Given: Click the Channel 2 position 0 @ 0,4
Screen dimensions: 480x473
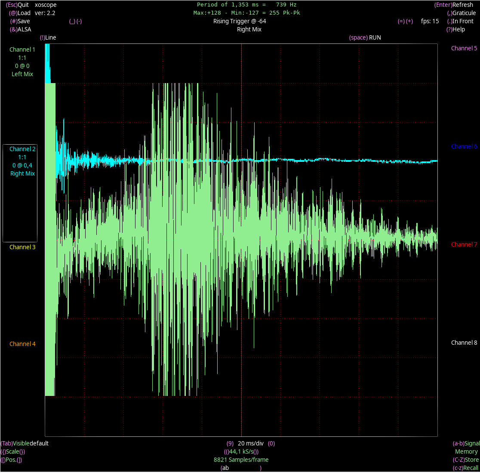Looking at the screenshot, I should coord(22,165).
